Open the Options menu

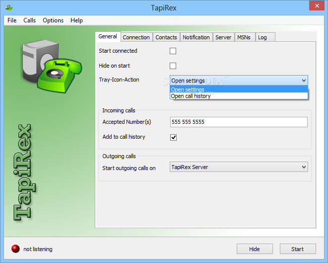[x=53, y=20]
